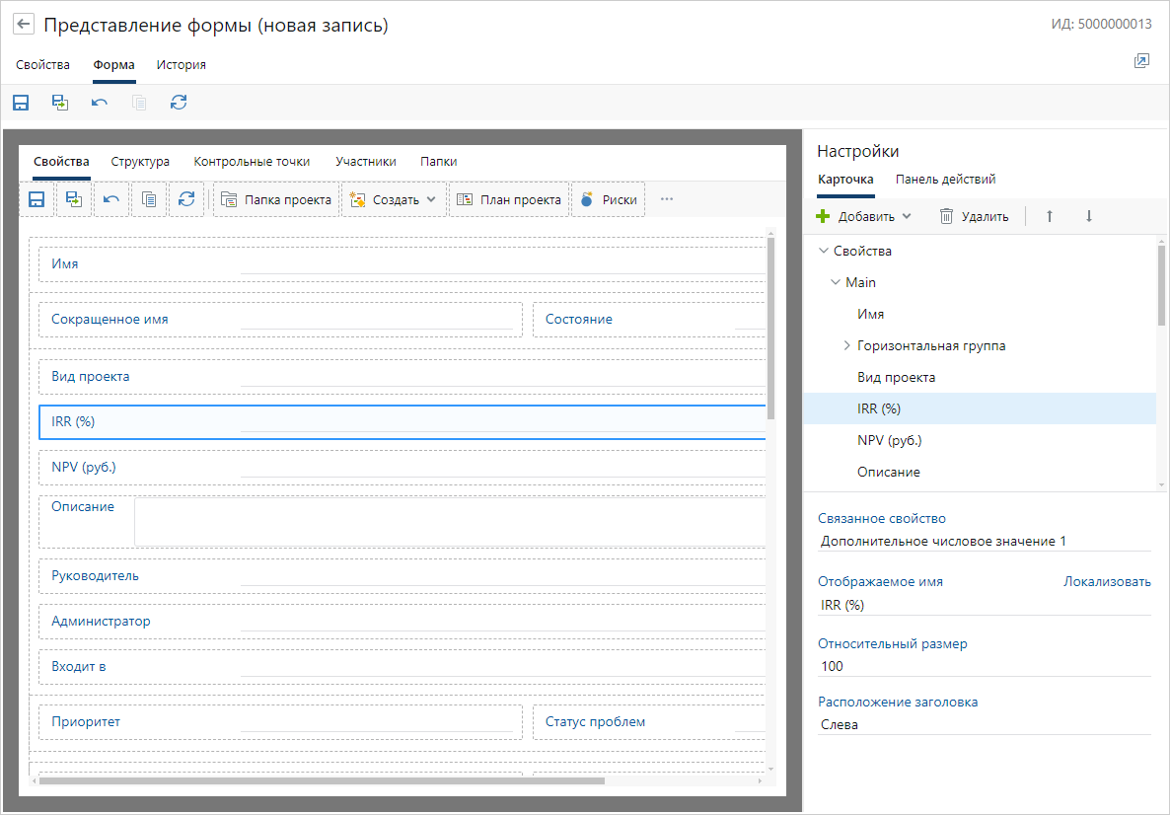Select the Приоритет field
The image size is (1170, 815).
coord(280,721)
